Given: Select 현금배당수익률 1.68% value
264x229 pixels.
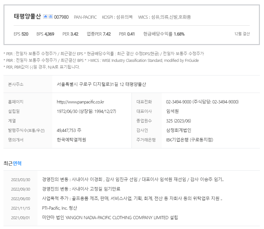Looking at the screenshot, I should click(x=164, y=34).
